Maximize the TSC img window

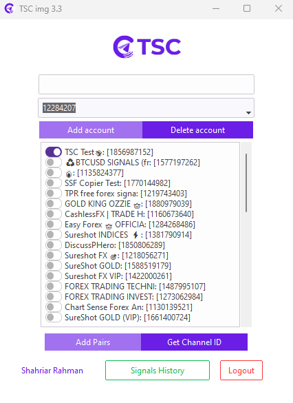point(247,8)
